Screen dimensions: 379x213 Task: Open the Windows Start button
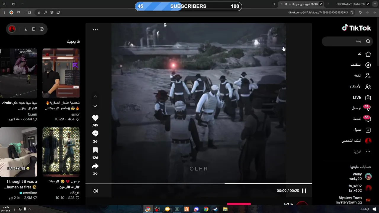click(x=374, y=209)
